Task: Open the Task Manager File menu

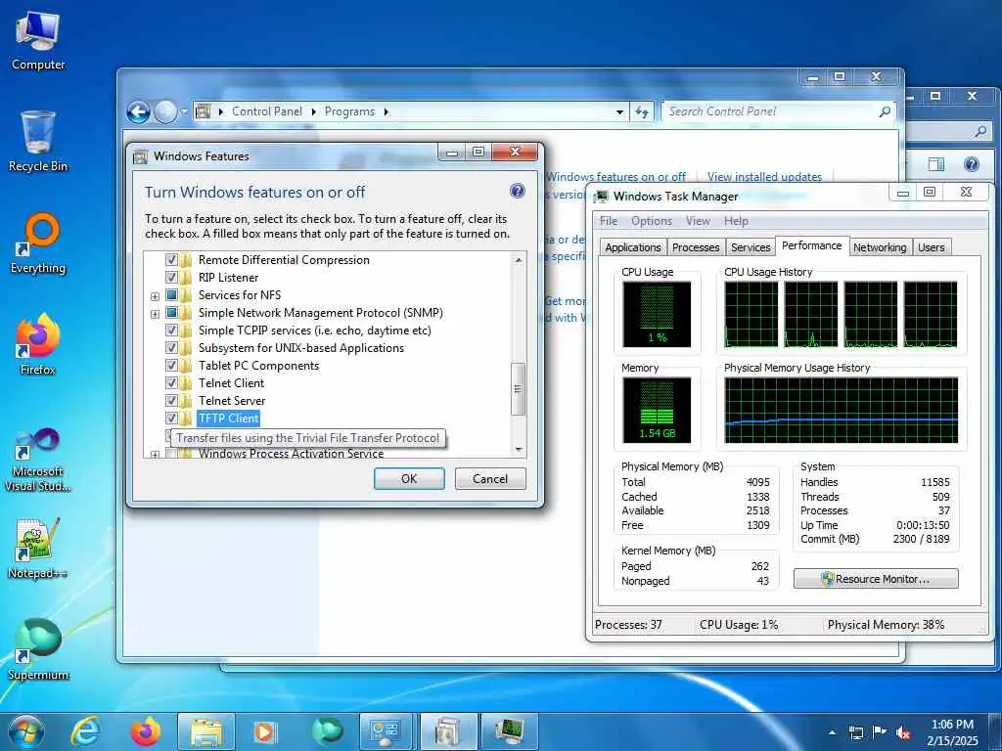Action: click(x=609, y=221)
